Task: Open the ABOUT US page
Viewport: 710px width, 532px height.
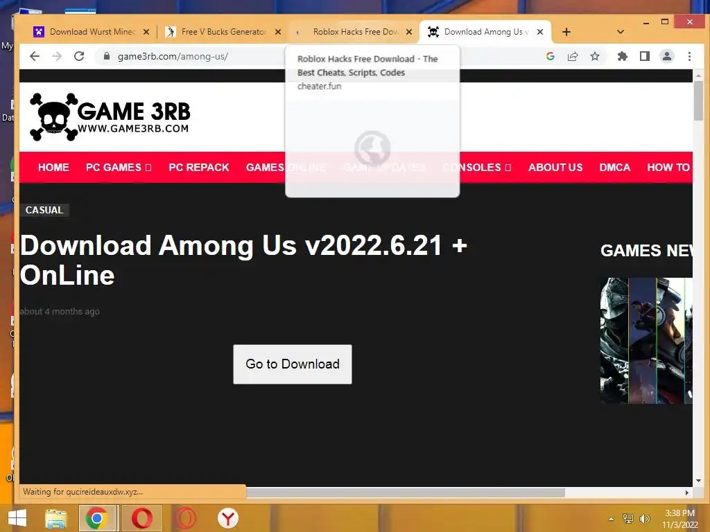Action: pyautogui.click(x=555, y=168)
